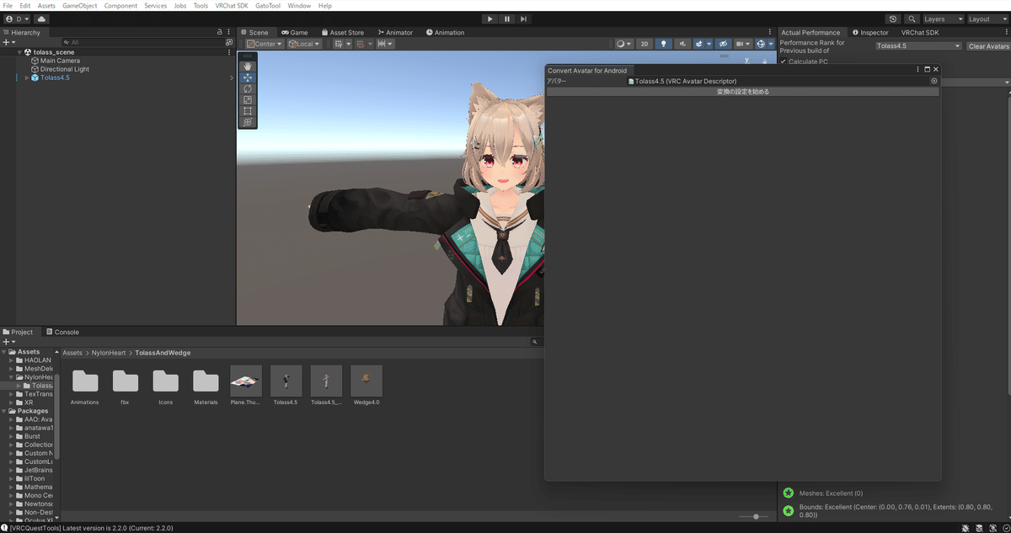The width and height of the screenshot is (1011, 533).
Task: Click the Hierarchy search field
Action: pos(143,42)
